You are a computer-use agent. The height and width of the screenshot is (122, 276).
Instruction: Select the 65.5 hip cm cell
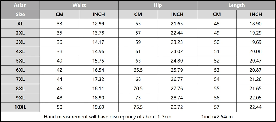coord(138,70)
